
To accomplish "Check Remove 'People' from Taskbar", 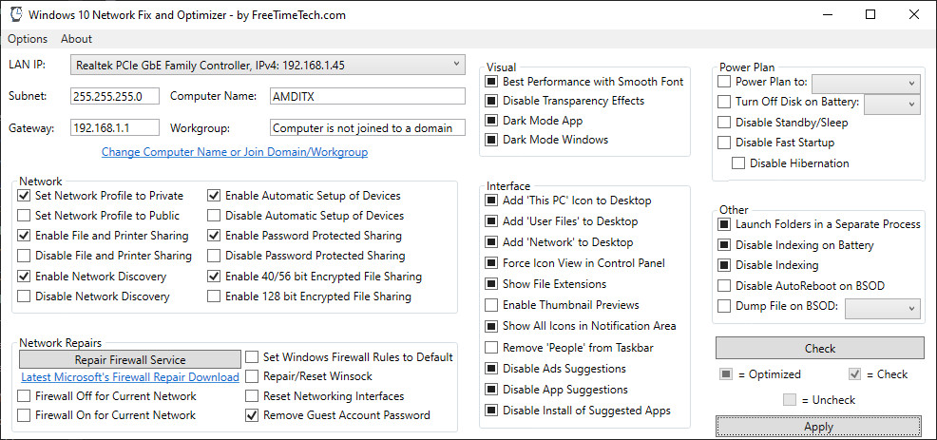I will tap(491, 347).
